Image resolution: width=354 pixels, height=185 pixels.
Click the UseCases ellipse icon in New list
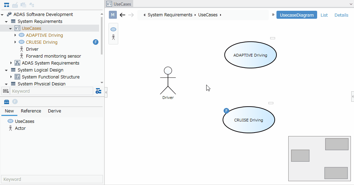[x=10, y=121]
